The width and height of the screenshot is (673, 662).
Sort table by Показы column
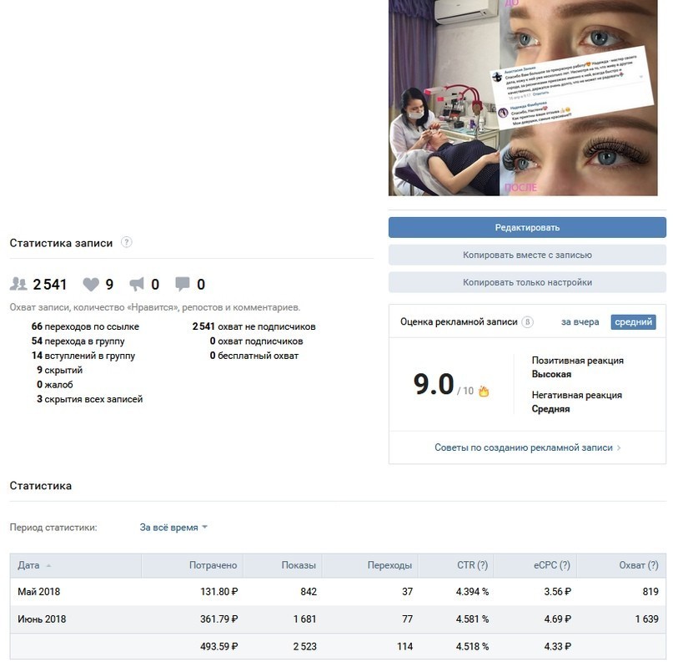click(283, 565)
